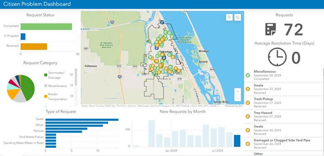Zoom in on the map

[x=238, y=91]
